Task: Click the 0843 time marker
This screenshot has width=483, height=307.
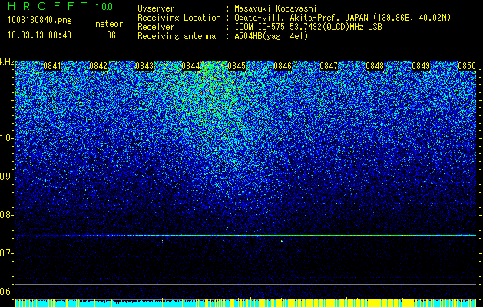Action: [144, 66]
